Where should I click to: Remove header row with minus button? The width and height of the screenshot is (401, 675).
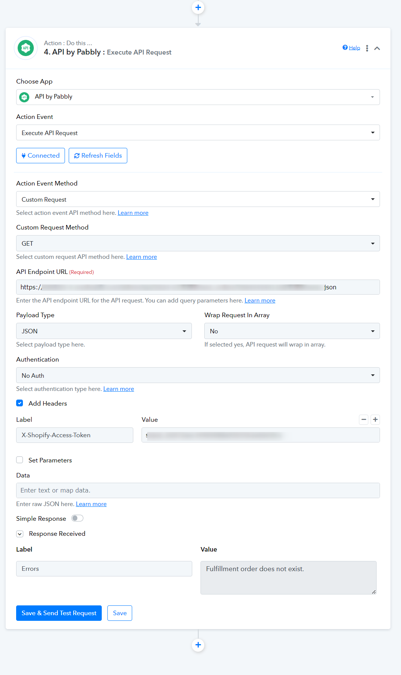(363, 420)
